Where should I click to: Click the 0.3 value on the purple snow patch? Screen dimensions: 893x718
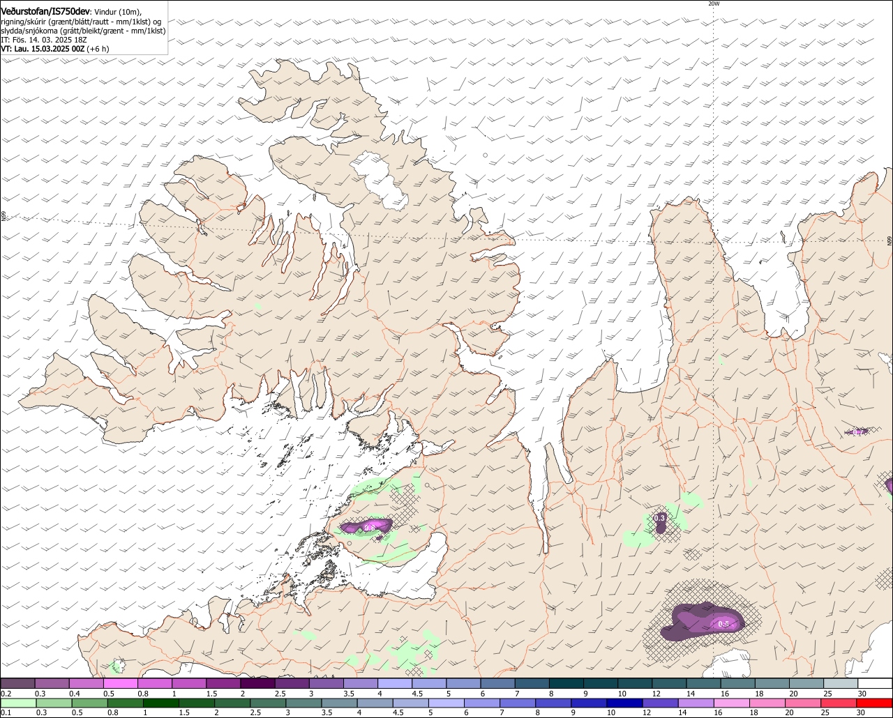pos(659,518)
